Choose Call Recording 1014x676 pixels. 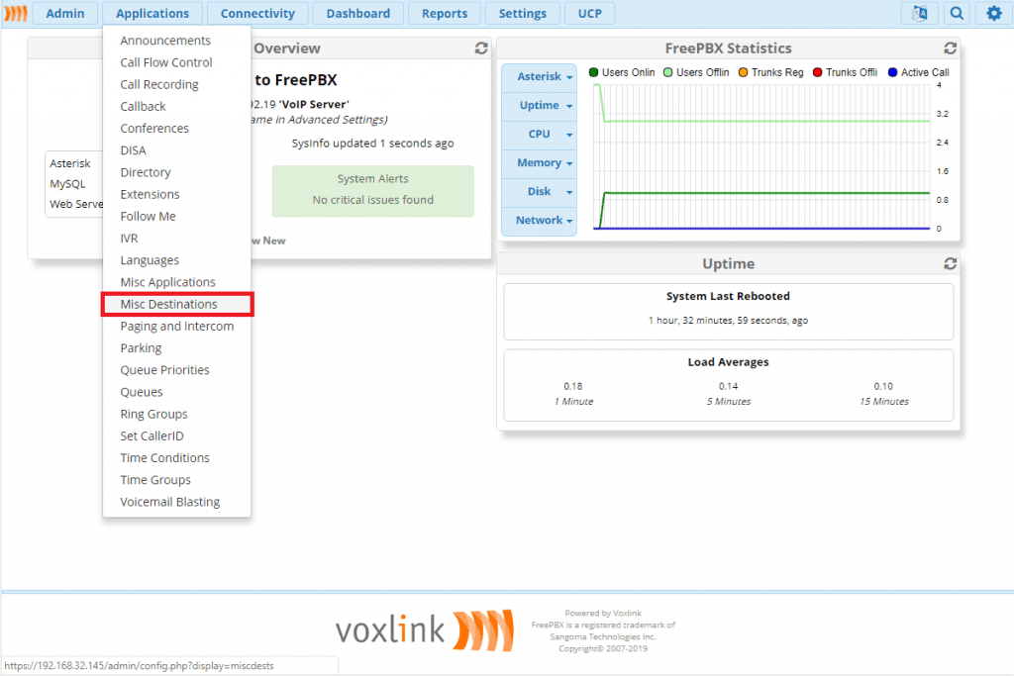pyautogui.click(x=176, y=84)
